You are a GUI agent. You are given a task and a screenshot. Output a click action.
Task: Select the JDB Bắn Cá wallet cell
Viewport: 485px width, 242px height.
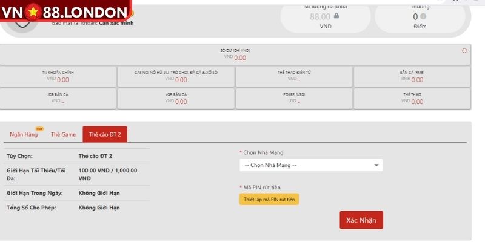pyautogui.click(x=58, y=98)
